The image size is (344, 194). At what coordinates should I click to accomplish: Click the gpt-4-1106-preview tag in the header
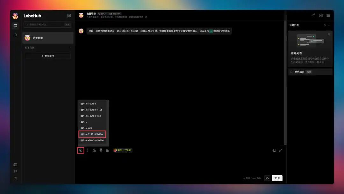(x=110, y=14)
